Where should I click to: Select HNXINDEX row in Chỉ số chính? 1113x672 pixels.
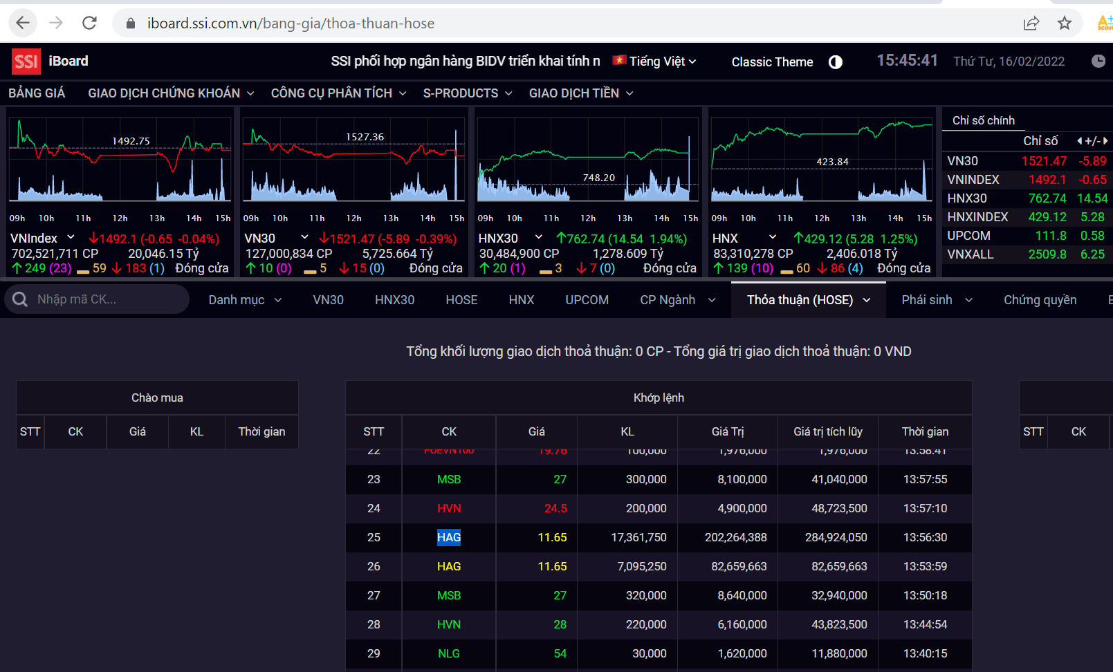point(1027,217)
